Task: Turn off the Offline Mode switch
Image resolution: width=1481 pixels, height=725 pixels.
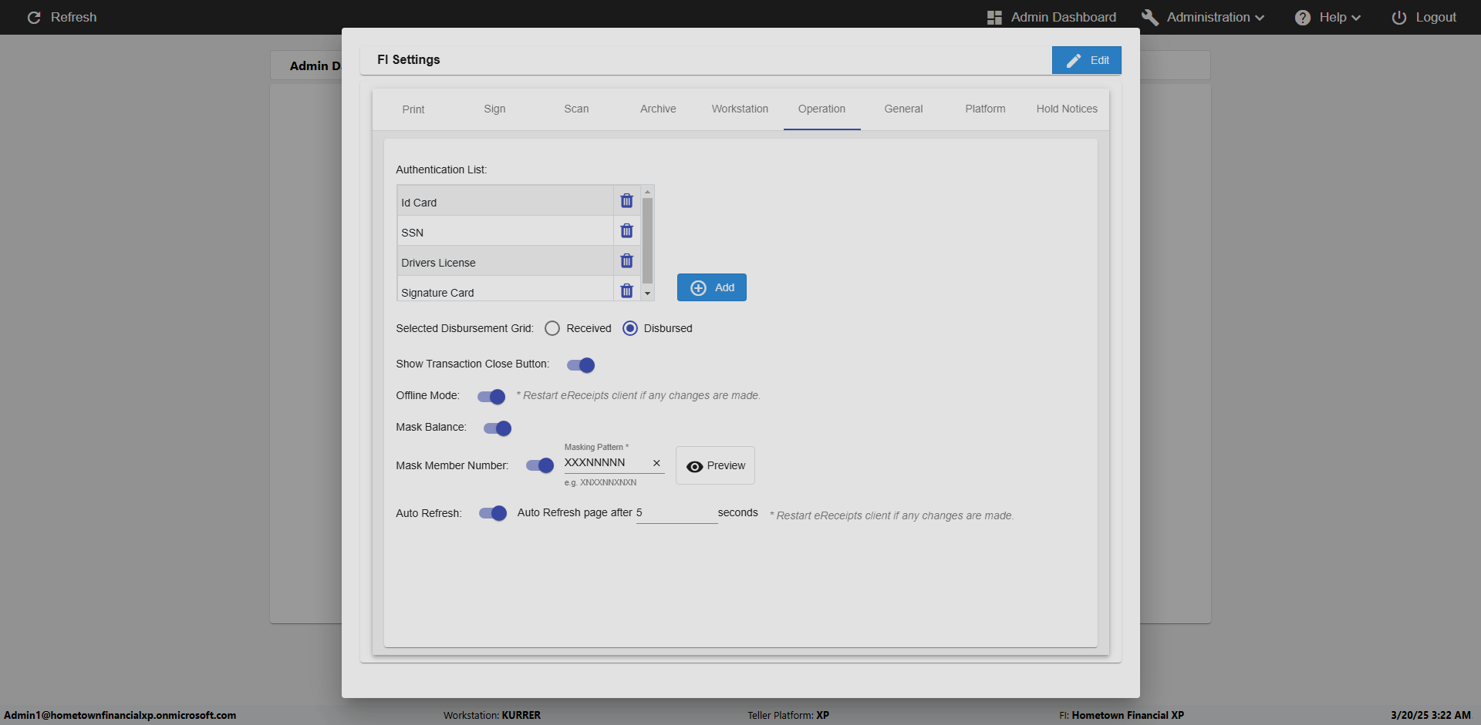Action: click(491, 397)
